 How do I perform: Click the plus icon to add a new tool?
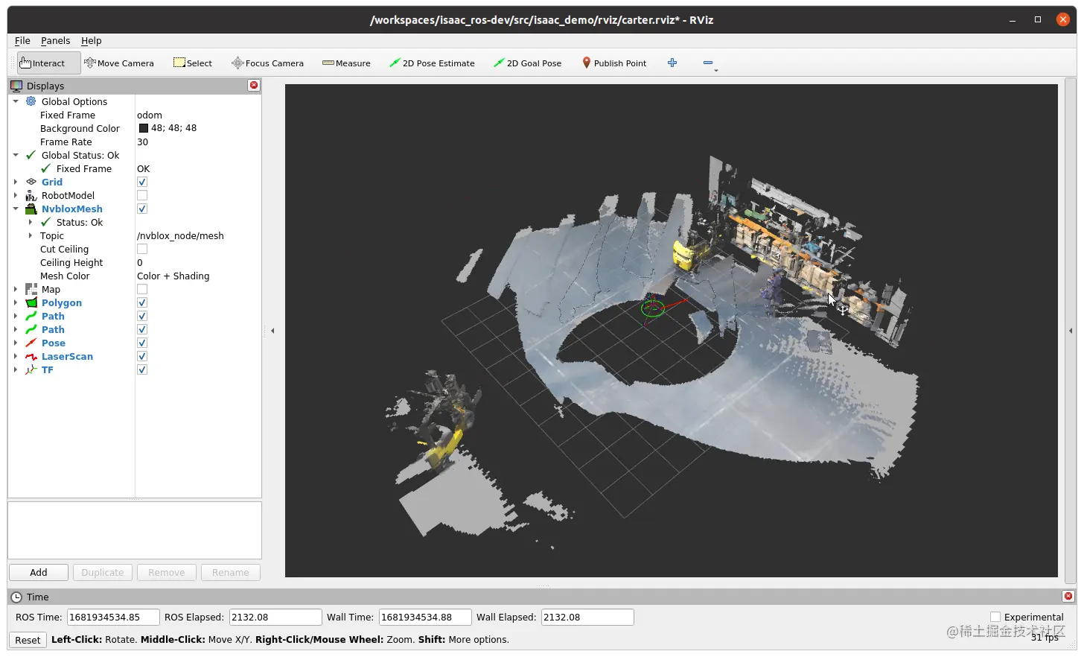[672, 63]
